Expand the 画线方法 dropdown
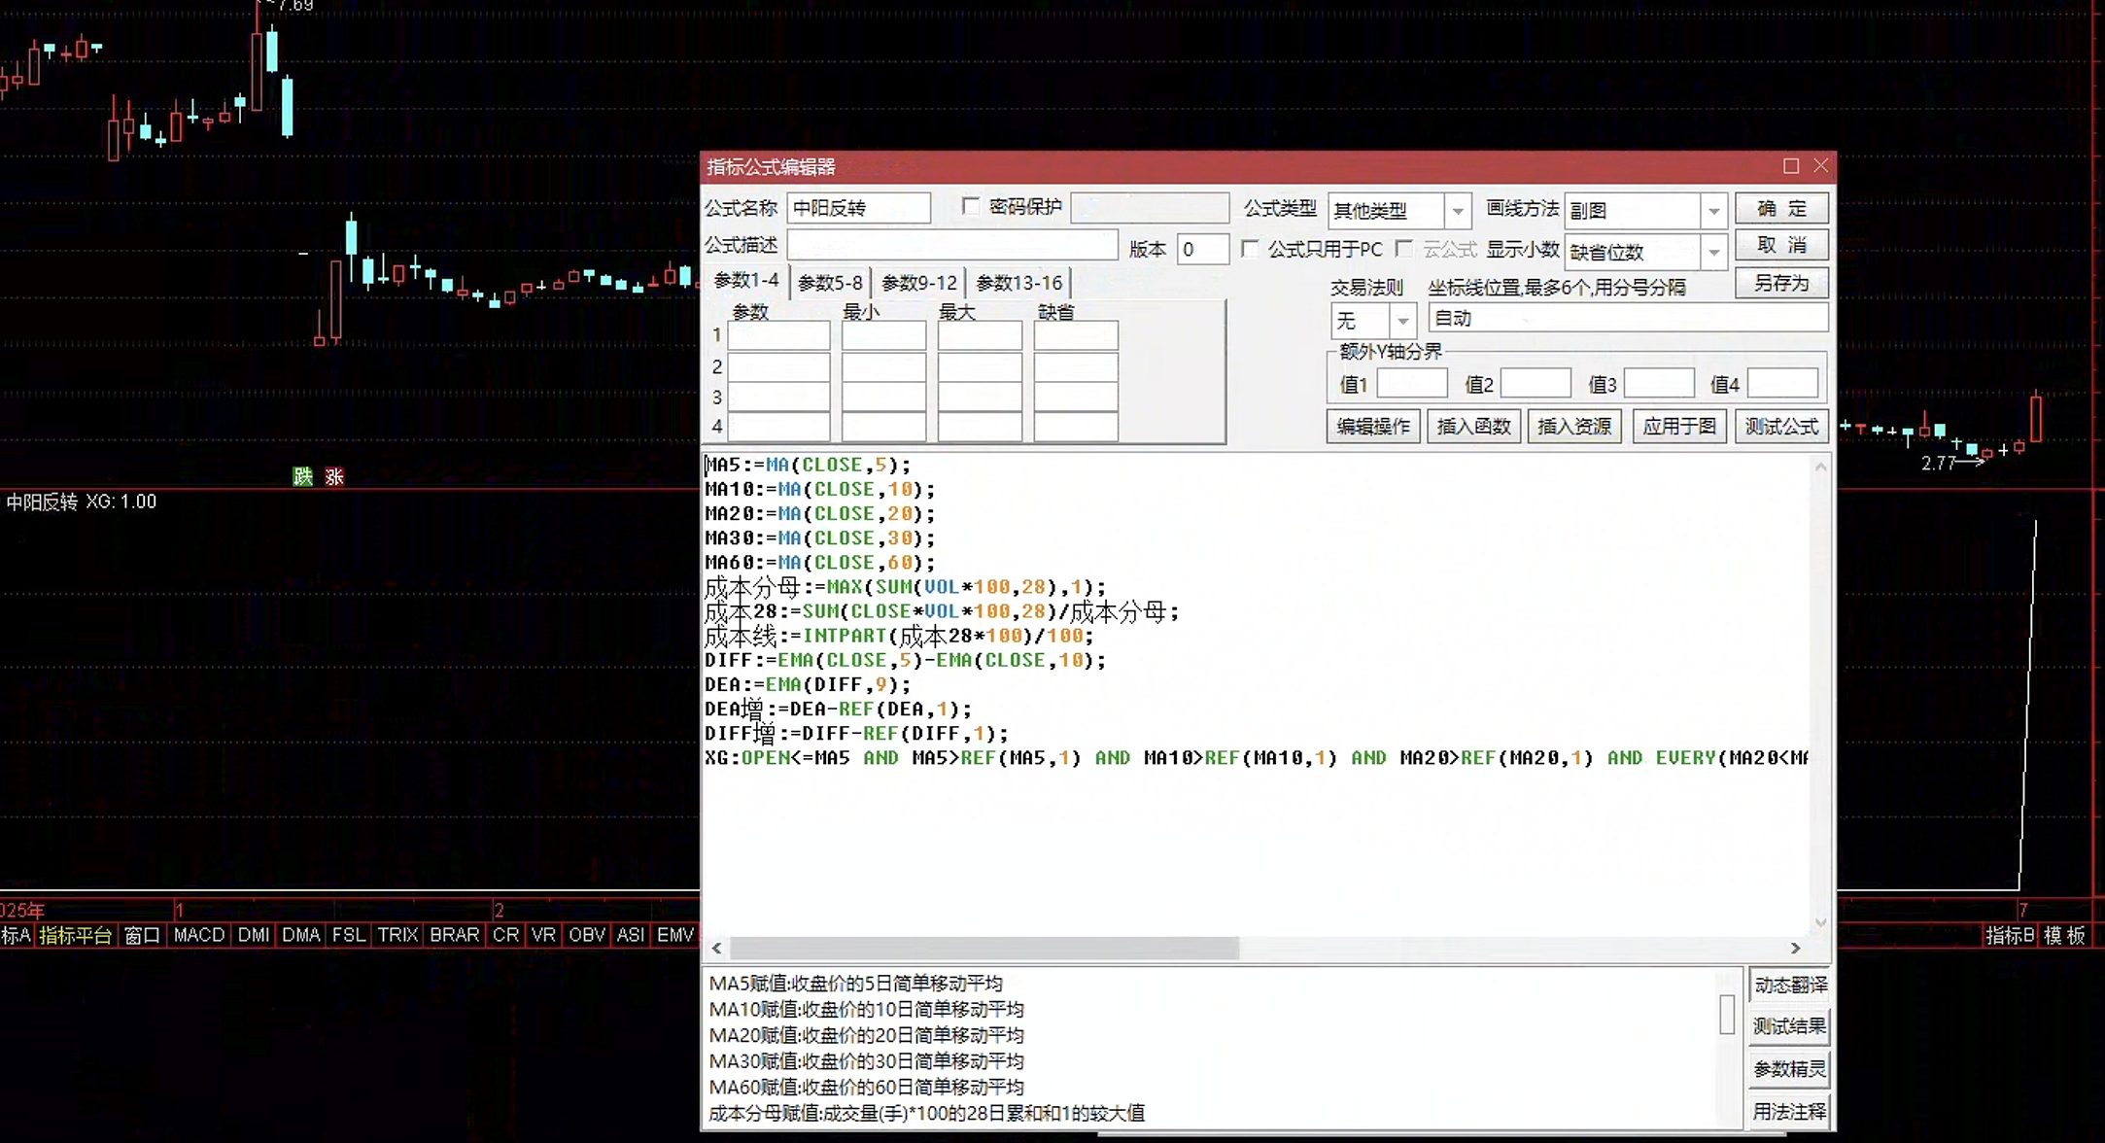 1713,210
